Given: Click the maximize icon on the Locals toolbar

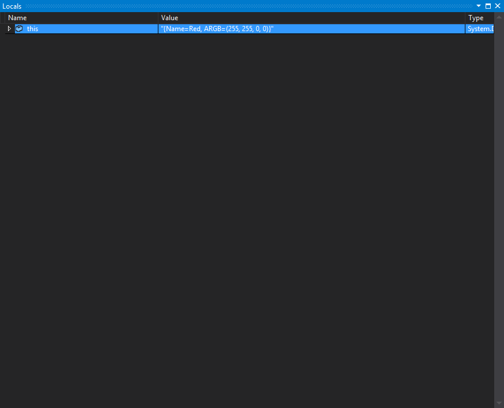Looking at the screenshot, I should coord(488,6).
